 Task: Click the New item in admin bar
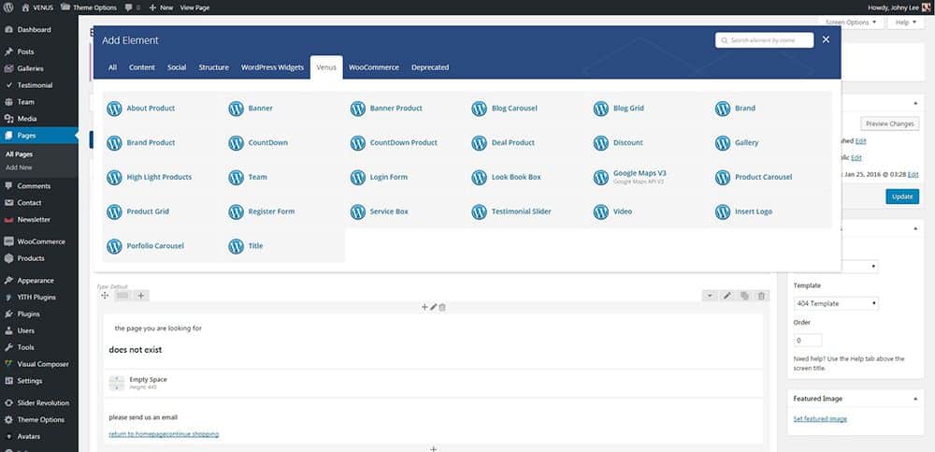(161, 7)
